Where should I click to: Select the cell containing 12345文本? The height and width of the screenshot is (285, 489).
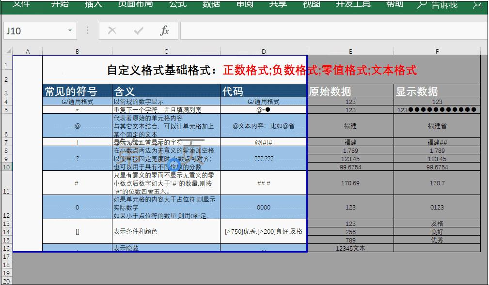click(x=350, y=248)
